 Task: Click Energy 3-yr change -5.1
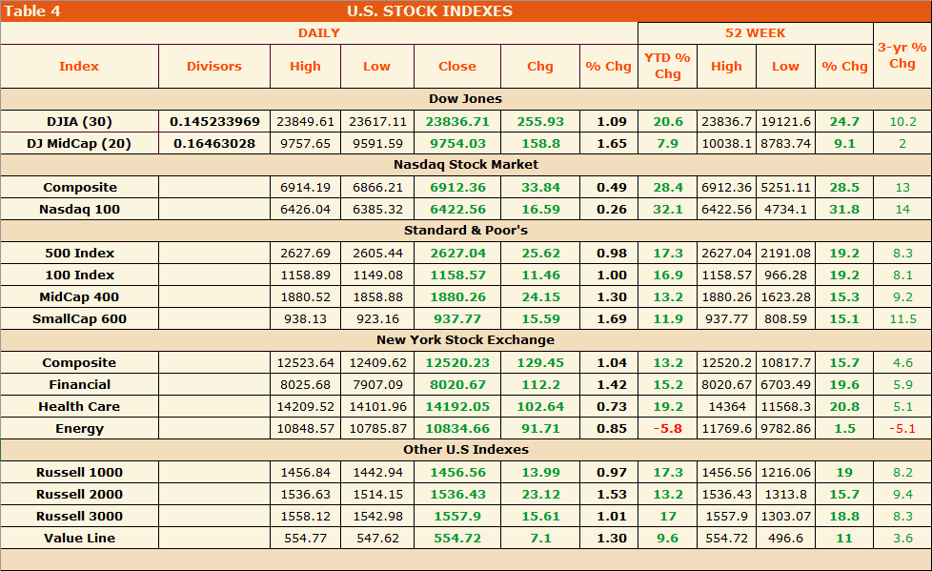902,429
